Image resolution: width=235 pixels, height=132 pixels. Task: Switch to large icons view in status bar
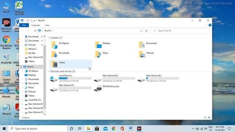point(209,118)
